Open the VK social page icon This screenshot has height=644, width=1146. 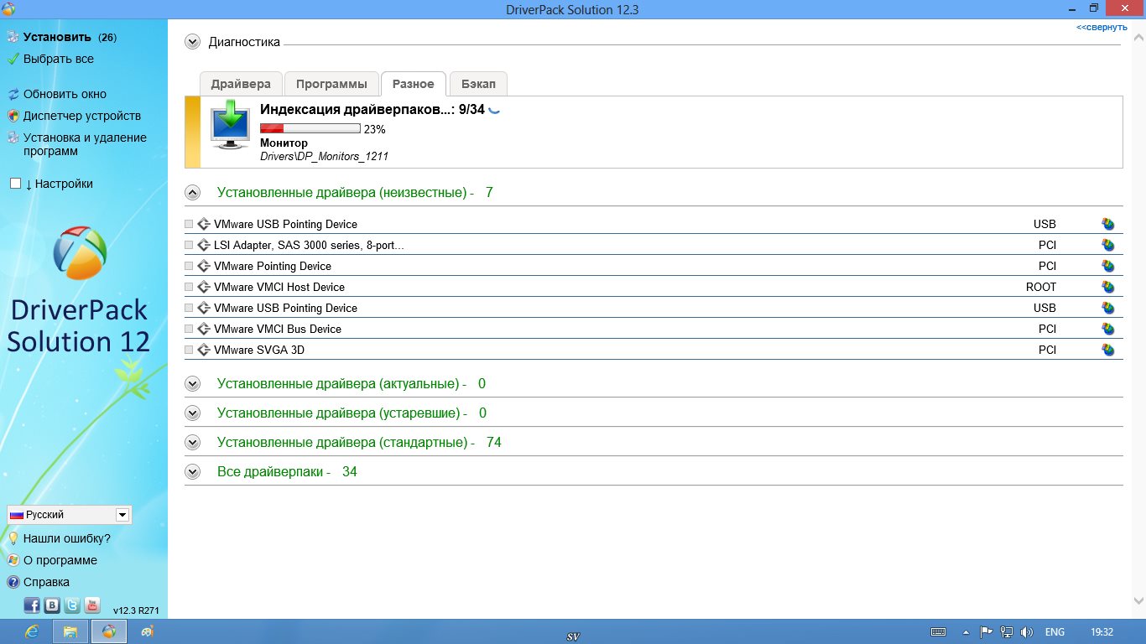(52, 605)
